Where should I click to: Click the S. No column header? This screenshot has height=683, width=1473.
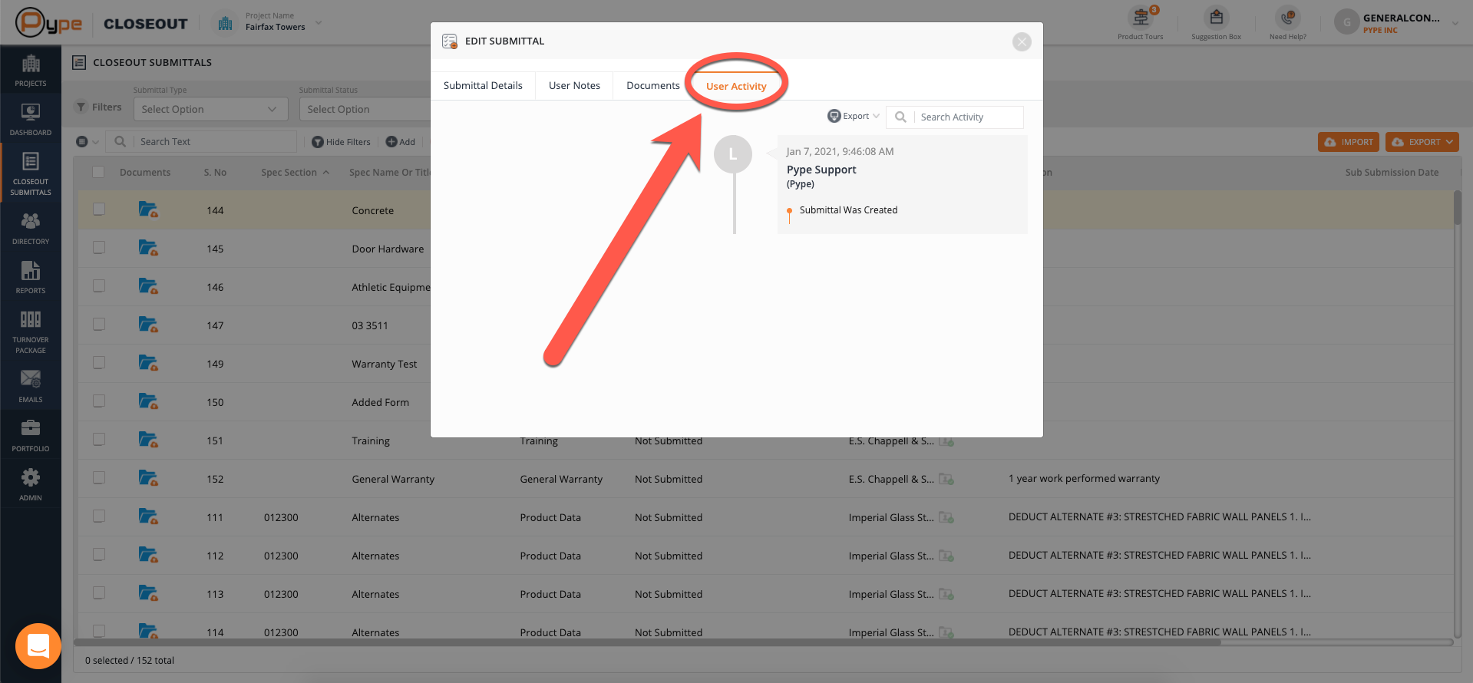[x=215, y=172]
